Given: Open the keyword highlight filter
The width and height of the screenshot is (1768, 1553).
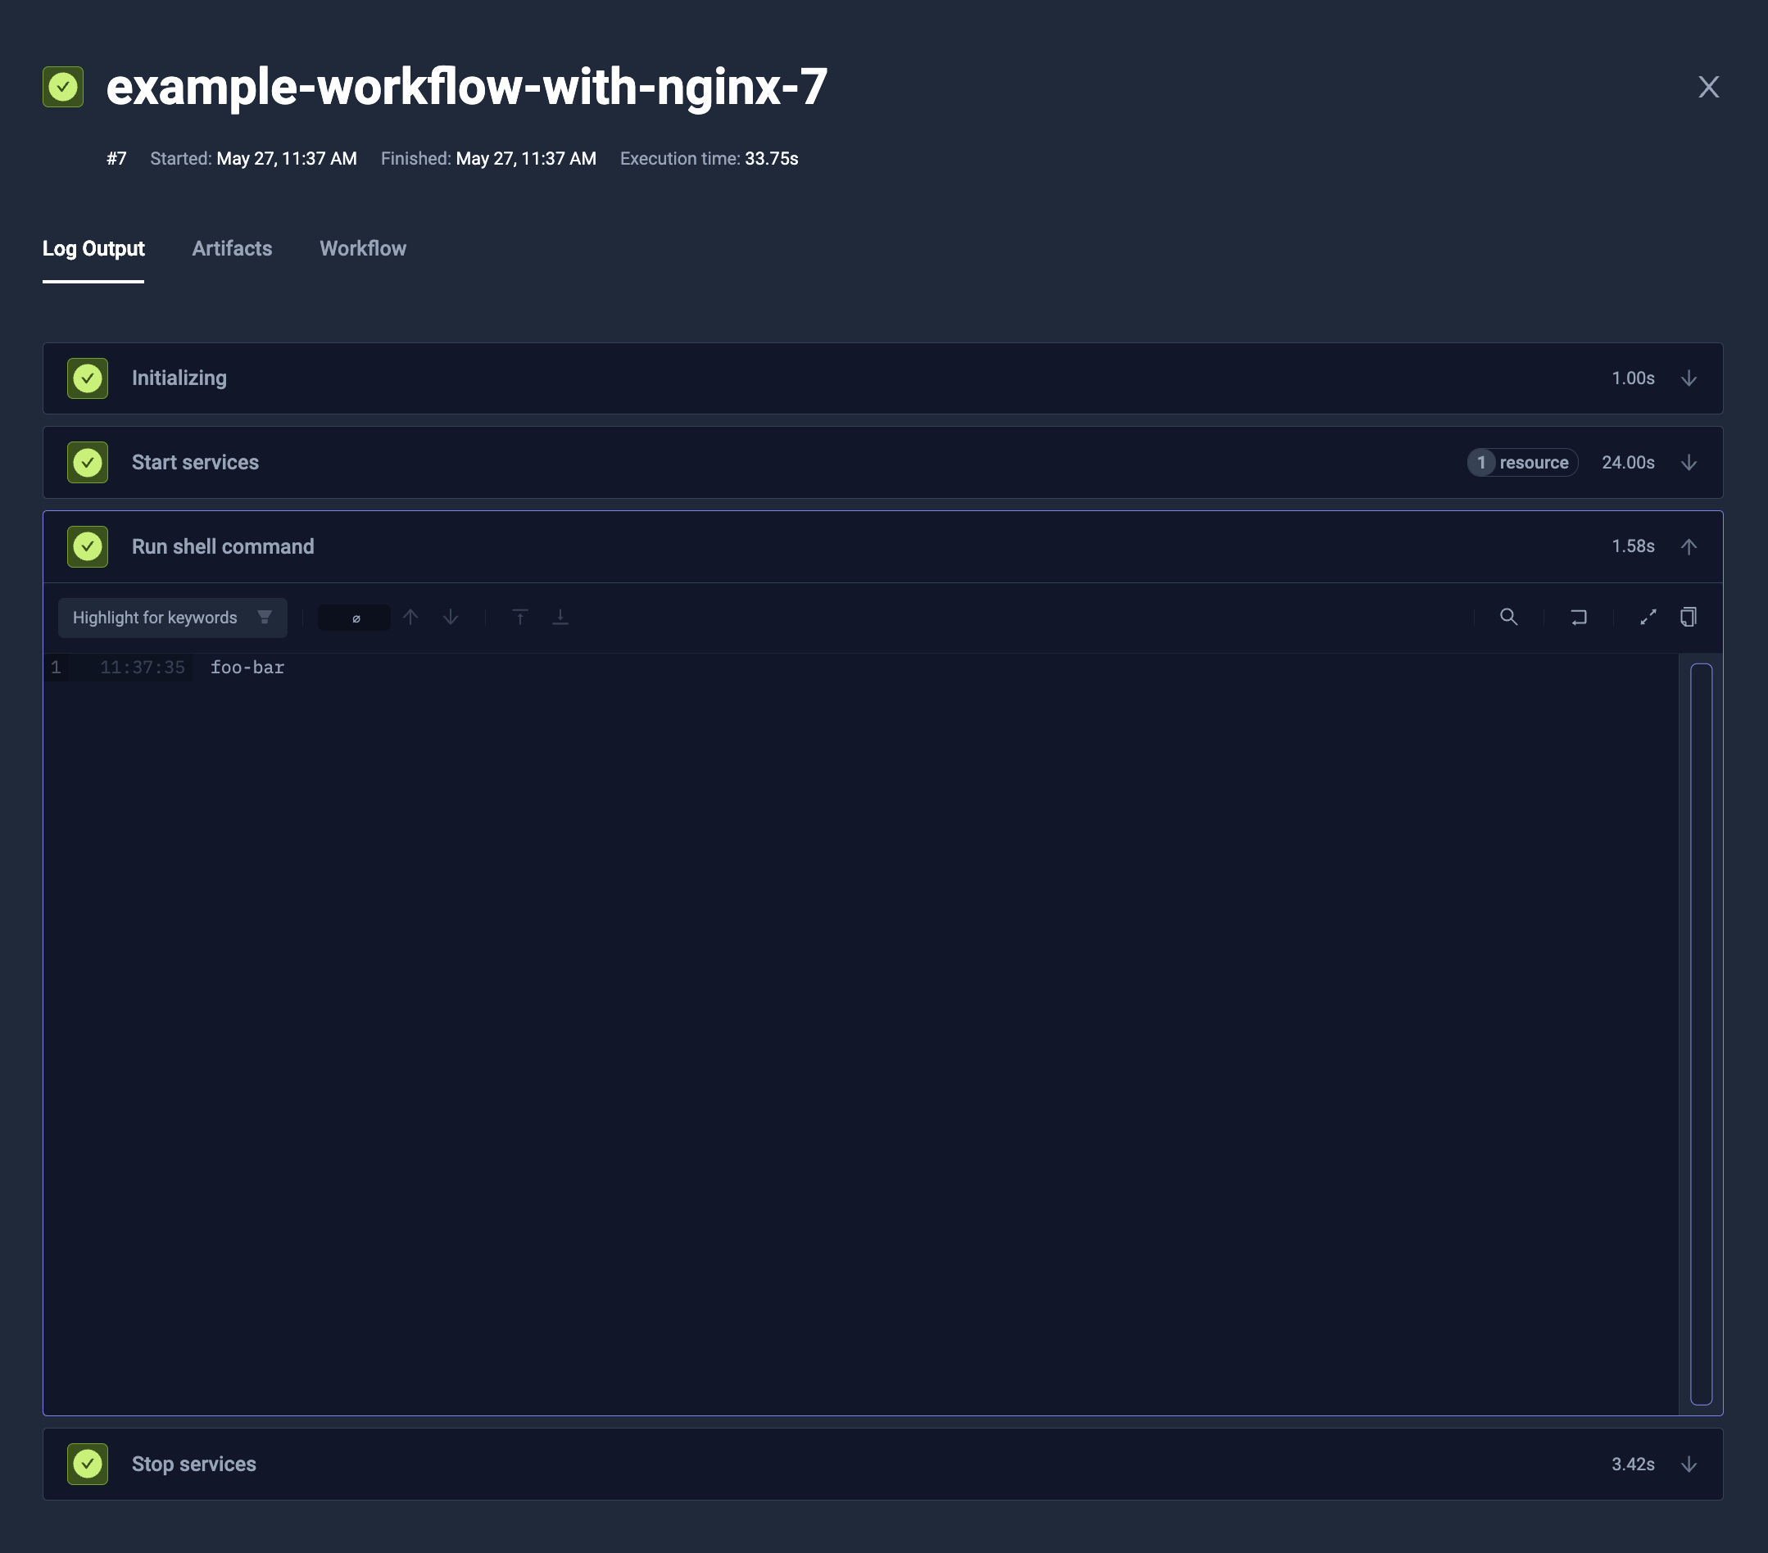Looking at the screenshot, I should point(172,618).
